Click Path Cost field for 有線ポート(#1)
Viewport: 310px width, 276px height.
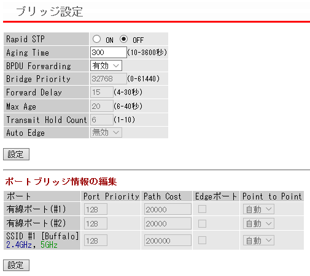[168, 209]
